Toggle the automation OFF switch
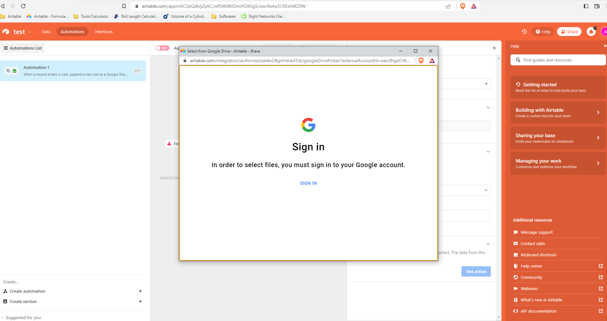Viewport: 607px width, 321px height. 163,48
